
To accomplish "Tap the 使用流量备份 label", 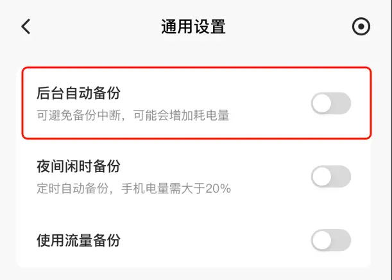I will pos(78,241).
